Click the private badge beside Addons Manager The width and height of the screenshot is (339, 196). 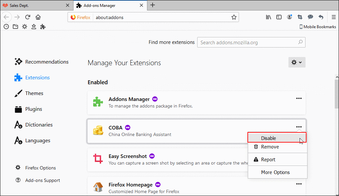[155, 99]
